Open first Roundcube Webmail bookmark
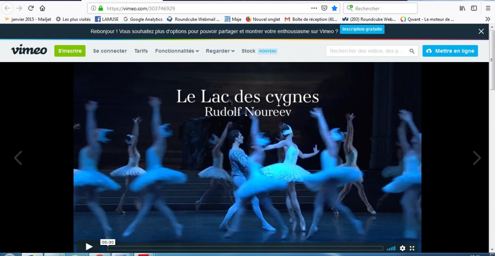The image size is (495, 256). tap(193, 19)
